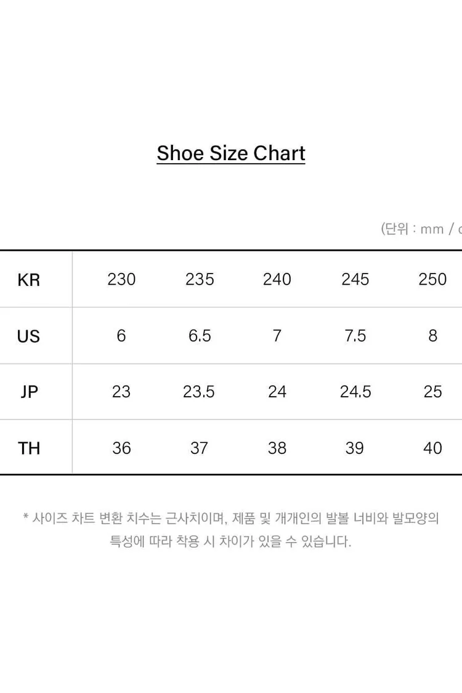Screen dimensions: 462x693
Task: Select the JP row label
Action: coord(29,392)
